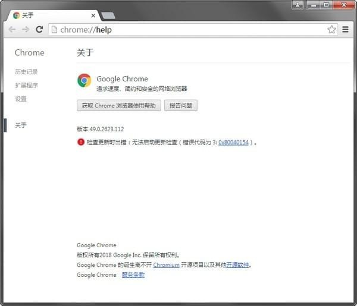Screen dimensions: 357x306
Task: Open a new tab
Action: [x=108, y=15]
